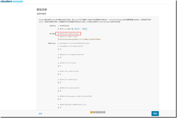
Task: Select SPARK2-2.4.0.cloudera1 parcel radio
Action: (58, 96)
